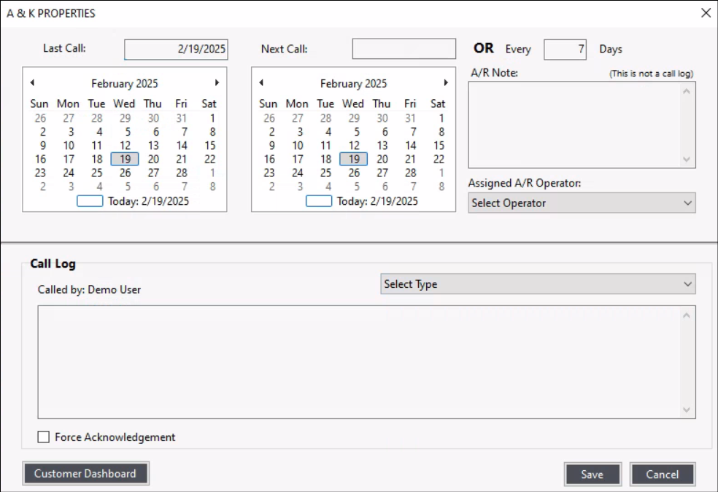Click inside the A/R Note text area
This screenshot has width=718, height=492.
click(575, 124)
